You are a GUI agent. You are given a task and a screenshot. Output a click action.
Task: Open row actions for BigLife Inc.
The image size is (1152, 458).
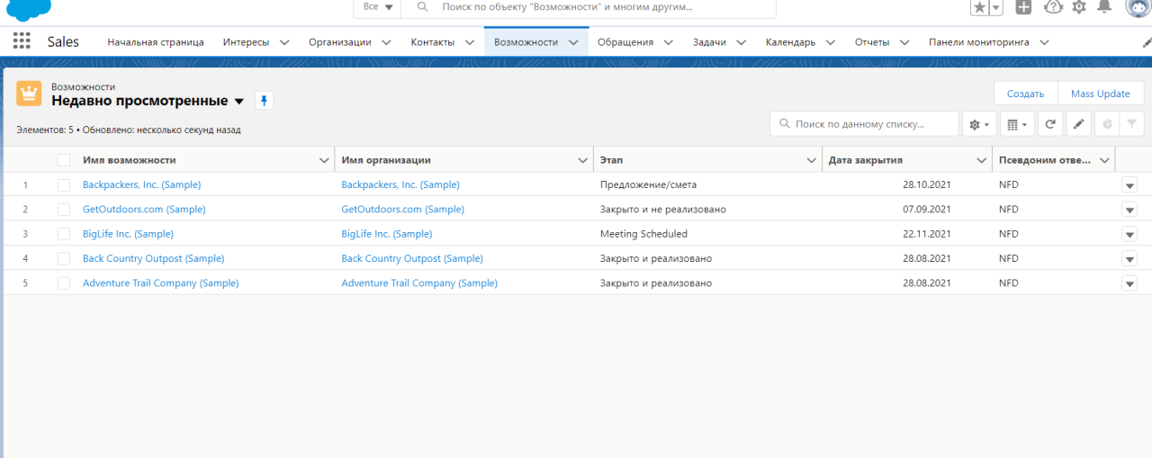(x=1129, y=234)
